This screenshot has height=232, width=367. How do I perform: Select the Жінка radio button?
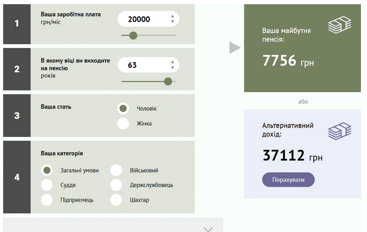(x=123, y=123)
